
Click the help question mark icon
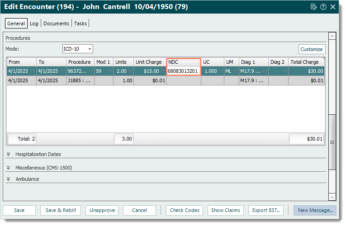[x=323, y=7]
